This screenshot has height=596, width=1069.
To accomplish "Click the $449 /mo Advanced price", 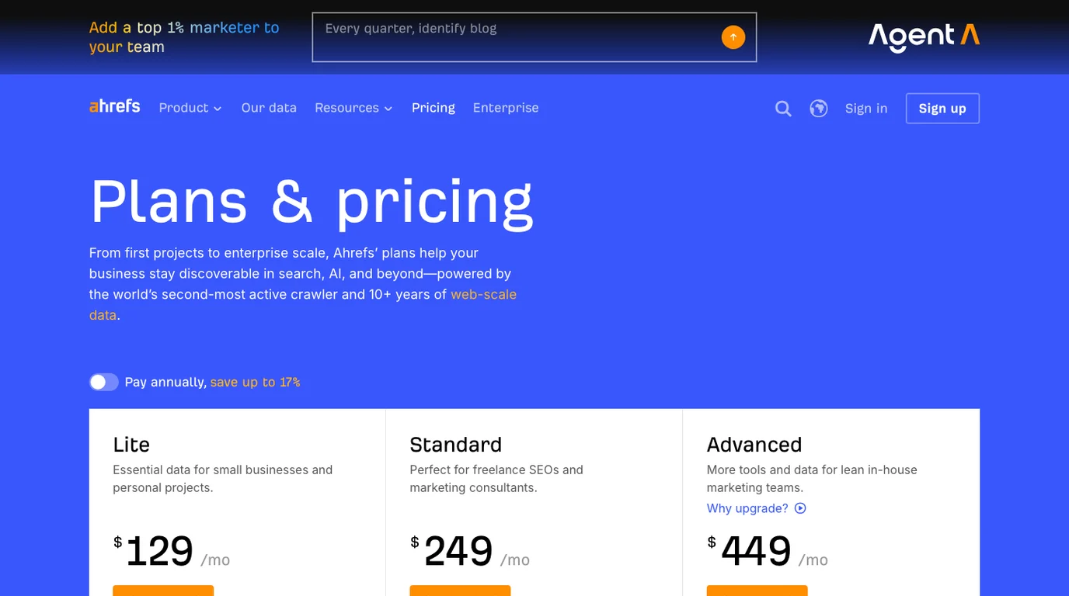I will [x=768, y=551].
